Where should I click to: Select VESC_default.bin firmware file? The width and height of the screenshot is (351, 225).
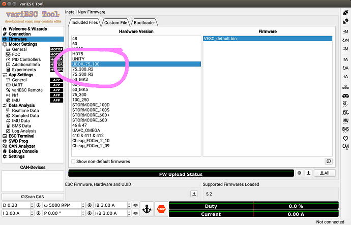click(x=268, y=39)
